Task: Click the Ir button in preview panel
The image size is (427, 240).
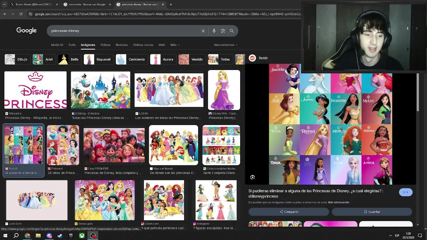Action: 406,192
